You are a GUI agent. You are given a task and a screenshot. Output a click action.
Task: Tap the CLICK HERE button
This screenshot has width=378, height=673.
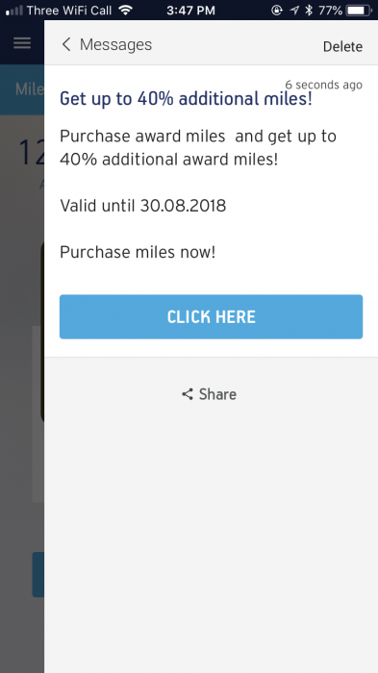click(211, 316)
